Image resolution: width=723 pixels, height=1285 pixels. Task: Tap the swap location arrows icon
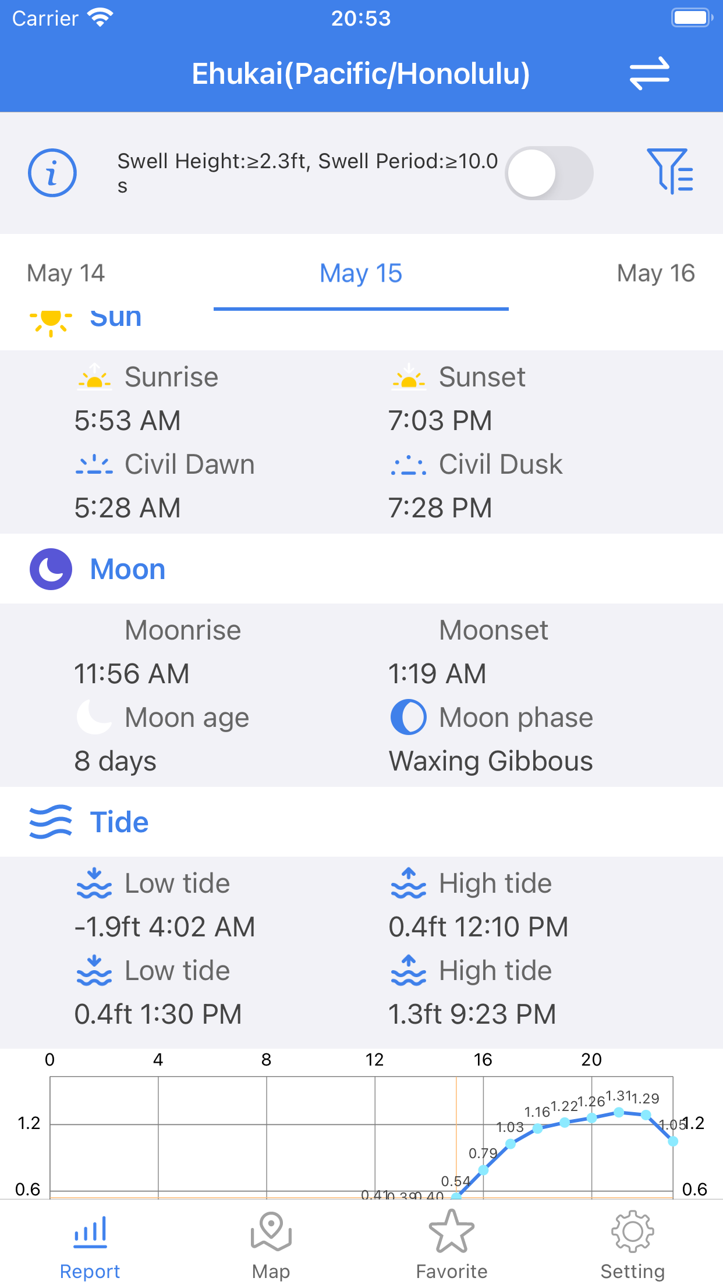pos(650,73)
